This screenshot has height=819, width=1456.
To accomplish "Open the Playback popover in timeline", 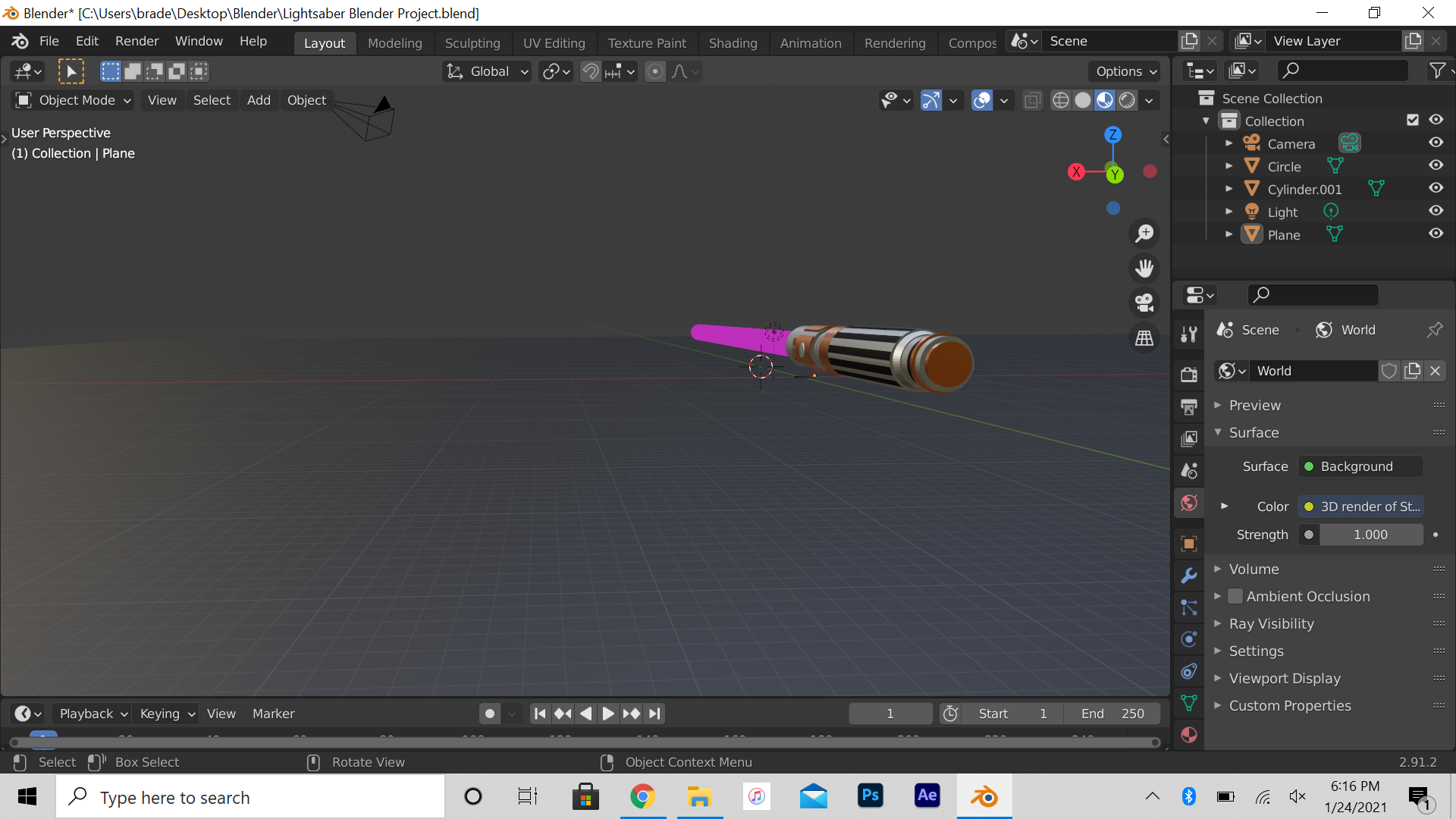I will pyautogui.click(x=93, y=714).
